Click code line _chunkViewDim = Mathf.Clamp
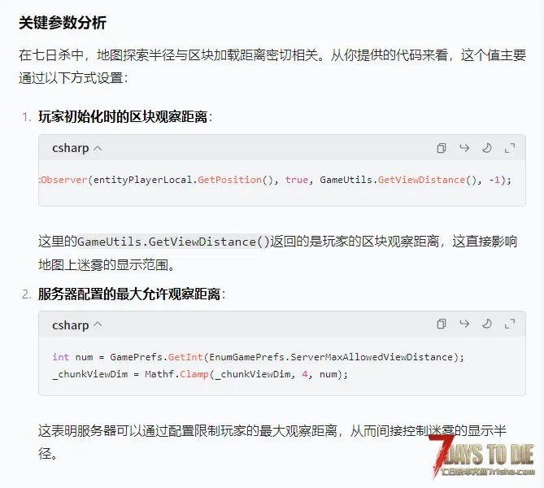Image resolution: width=544 pixels, height=488 pixels. pyautogui.click(x=200, y=374)
